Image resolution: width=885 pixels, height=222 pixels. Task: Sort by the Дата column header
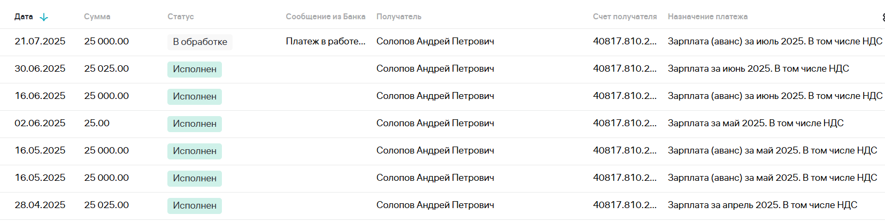coord(24,17)
